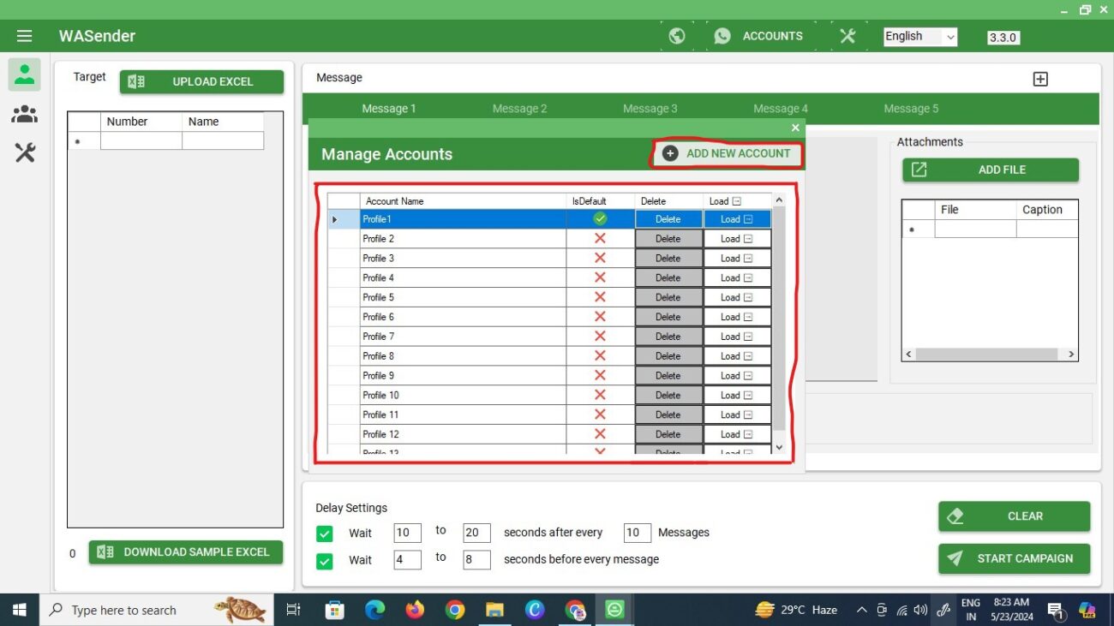Click the messages count field
The width and height of the screenshot is (1114, 626).
tap(638, 533)
